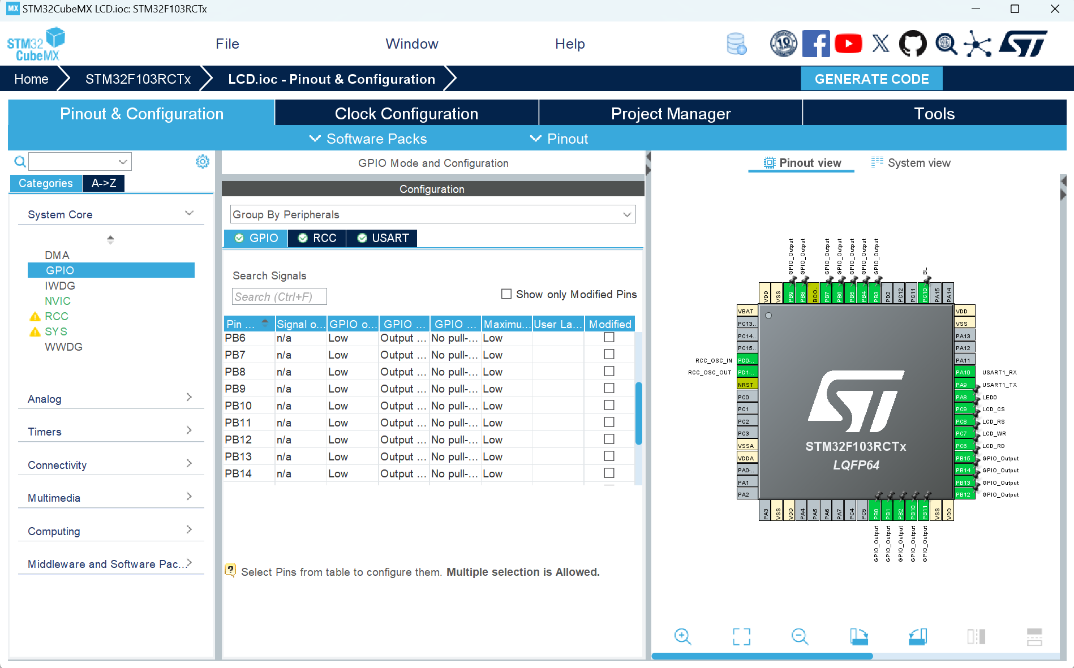Switch to A->Z sorting tab

104,183
